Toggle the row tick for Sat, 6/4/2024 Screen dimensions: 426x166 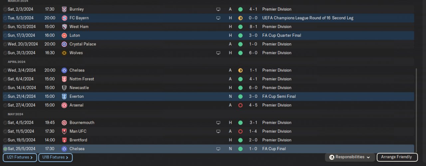pyautogui.click(x=5, y=79)
